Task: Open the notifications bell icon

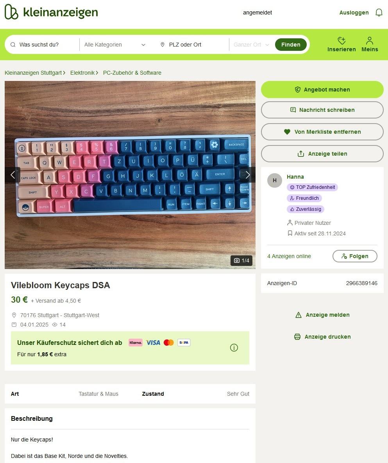Action: tap(379, 13)
